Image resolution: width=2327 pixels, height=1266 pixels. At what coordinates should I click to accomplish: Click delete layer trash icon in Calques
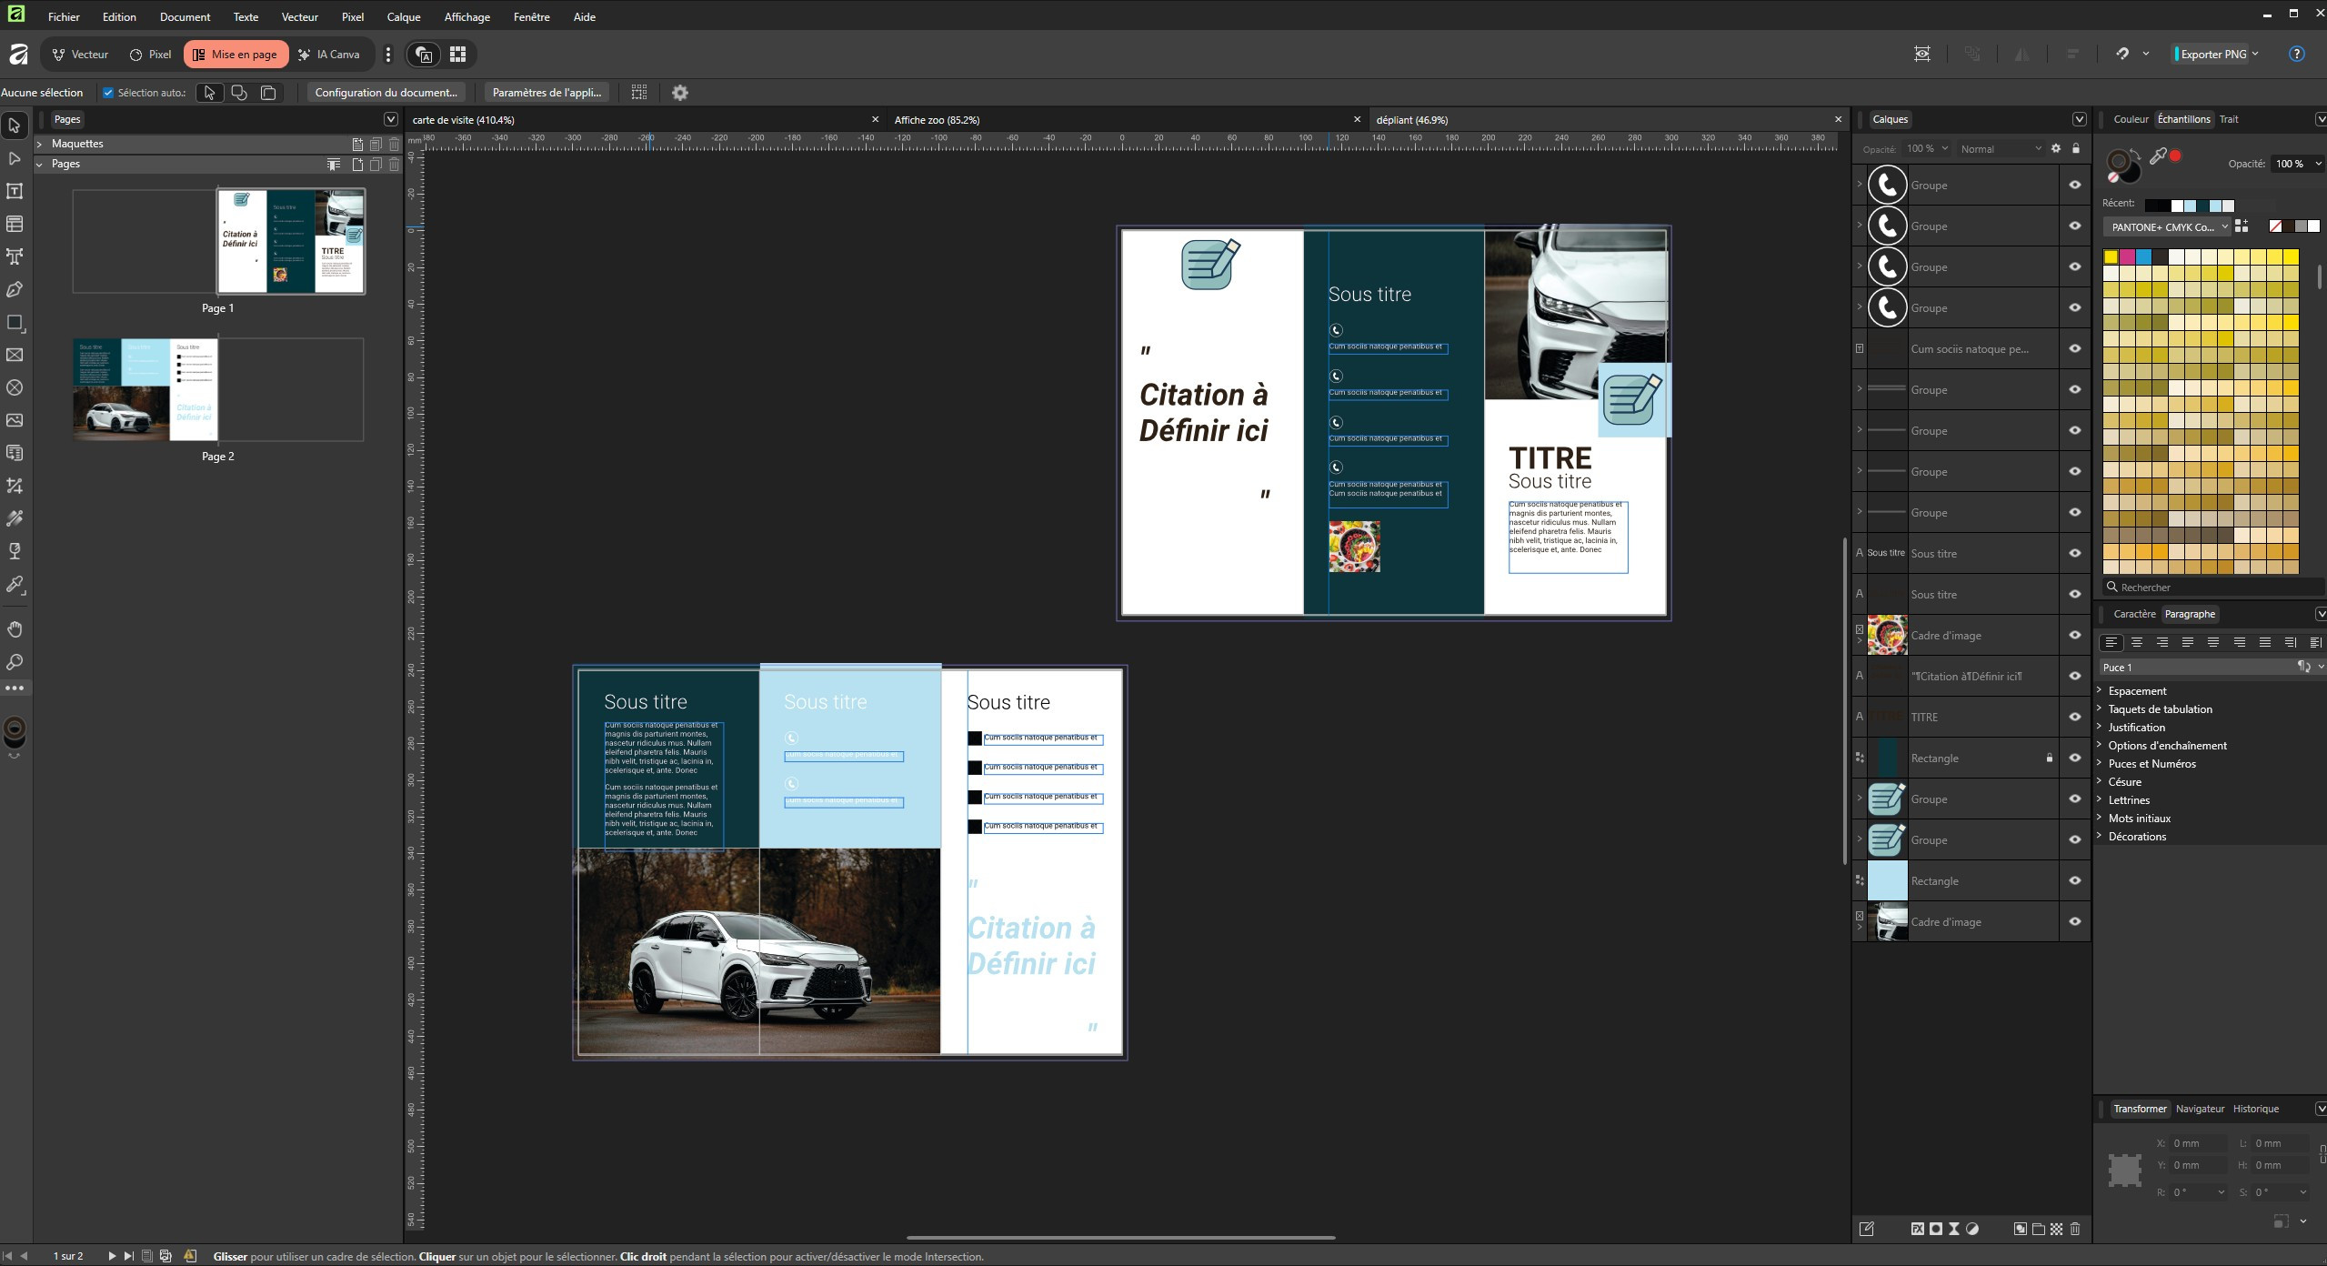(x=2075, y=1229)
